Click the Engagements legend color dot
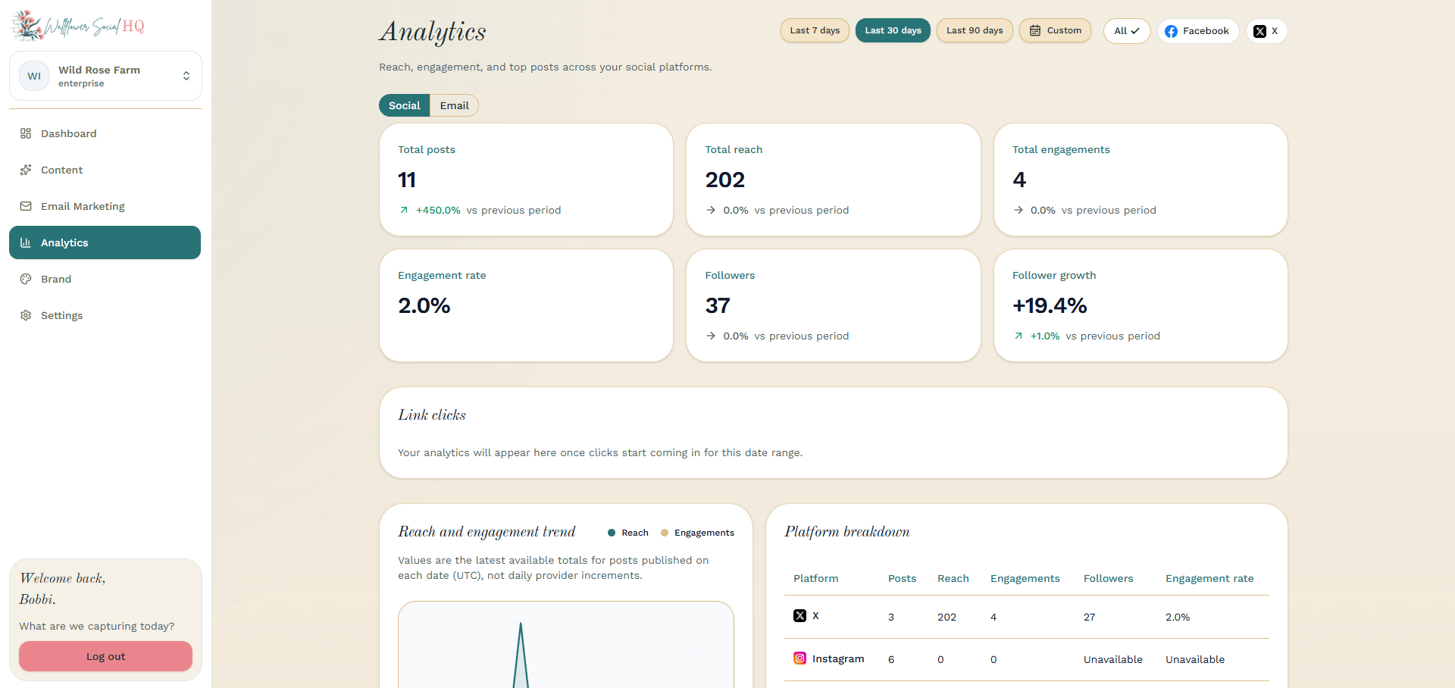The height and width of the screenshot is (688, 1455). 665,533
